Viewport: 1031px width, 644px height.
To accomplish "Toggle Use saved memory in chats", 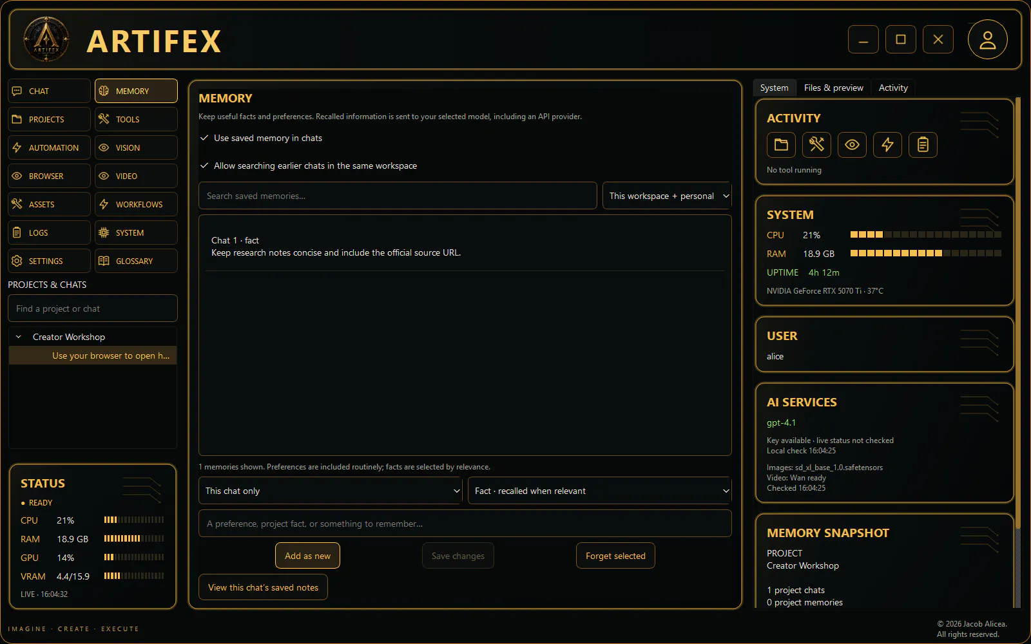I will 261,138.
